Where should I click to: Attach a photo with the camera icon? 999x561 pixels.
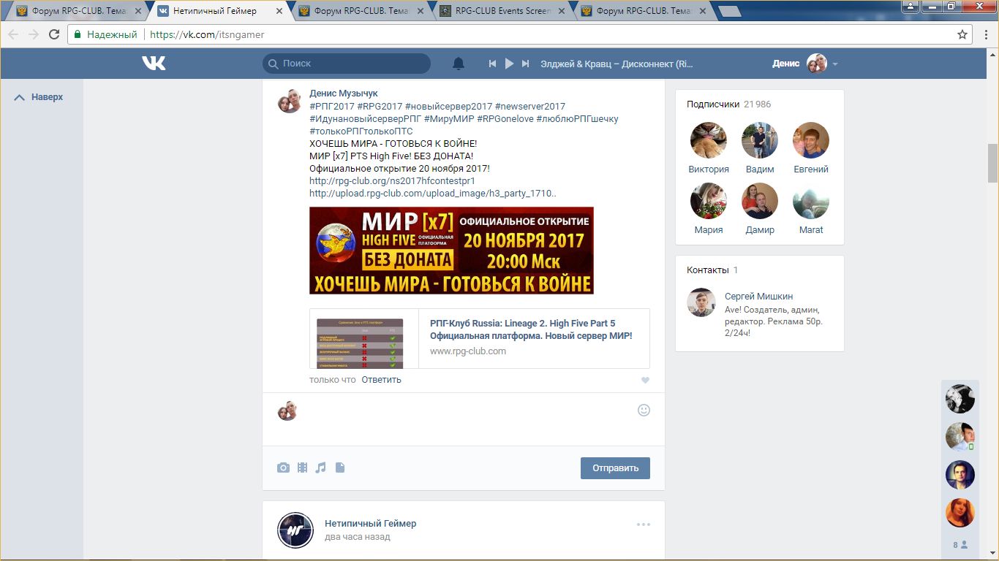(283, 467)
